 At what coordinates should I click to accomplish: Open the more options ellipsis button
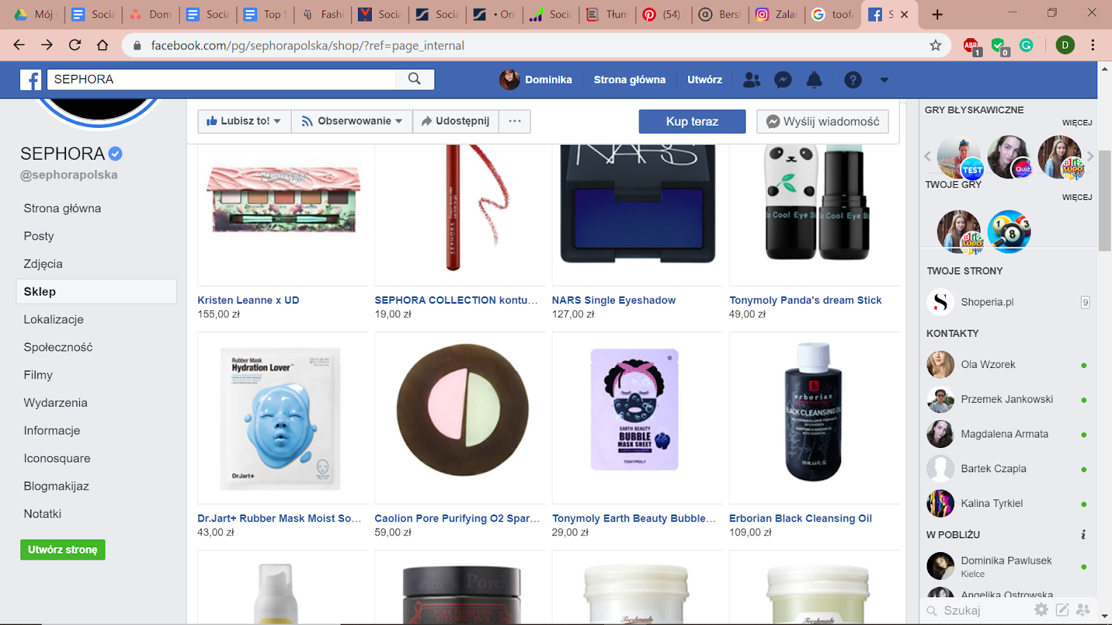[x=514, y=121]
